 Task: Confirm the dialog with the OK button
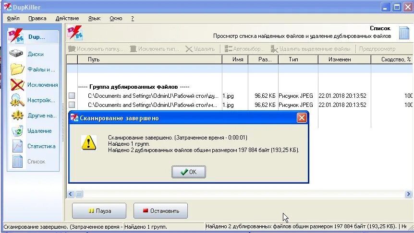(x=189, y=172)
